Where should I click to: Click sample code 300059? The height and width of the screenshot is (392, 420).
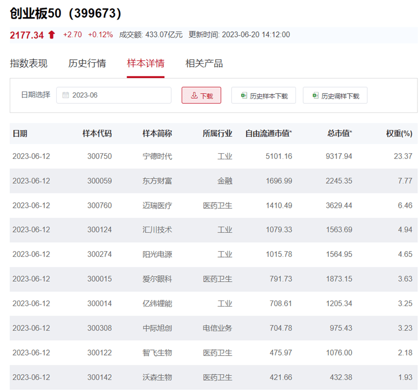click(x=99, y=181)
